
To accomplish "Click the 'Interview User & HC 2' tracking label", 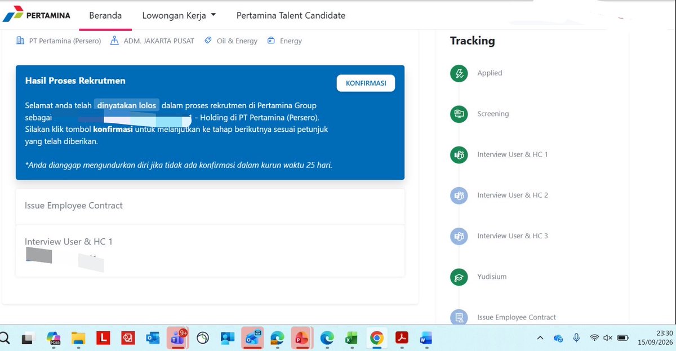I will 513,196.
